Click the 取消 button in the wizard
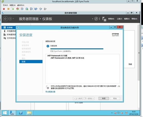The width and height of the screenshot is (143, 117). pos(115,98)
